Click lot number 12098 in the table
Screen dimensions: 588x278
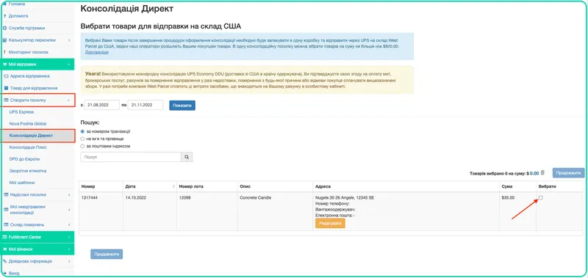coord(185,197)
